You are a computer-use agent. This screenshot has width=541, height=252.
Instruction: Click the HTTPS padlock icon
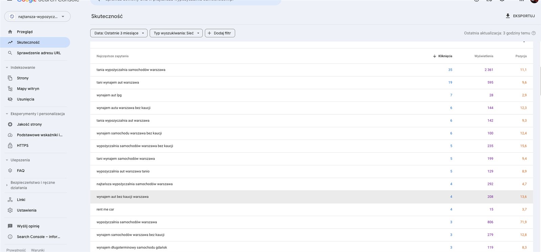click(x=10, y=145)
